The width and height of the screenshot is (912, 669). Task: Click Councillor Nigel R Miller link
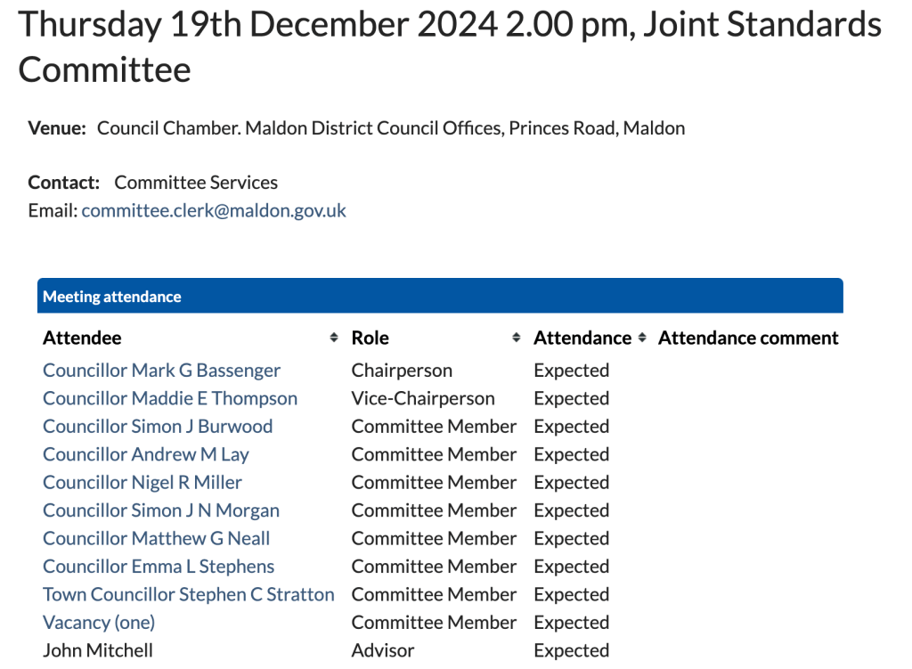click(142, 483)
